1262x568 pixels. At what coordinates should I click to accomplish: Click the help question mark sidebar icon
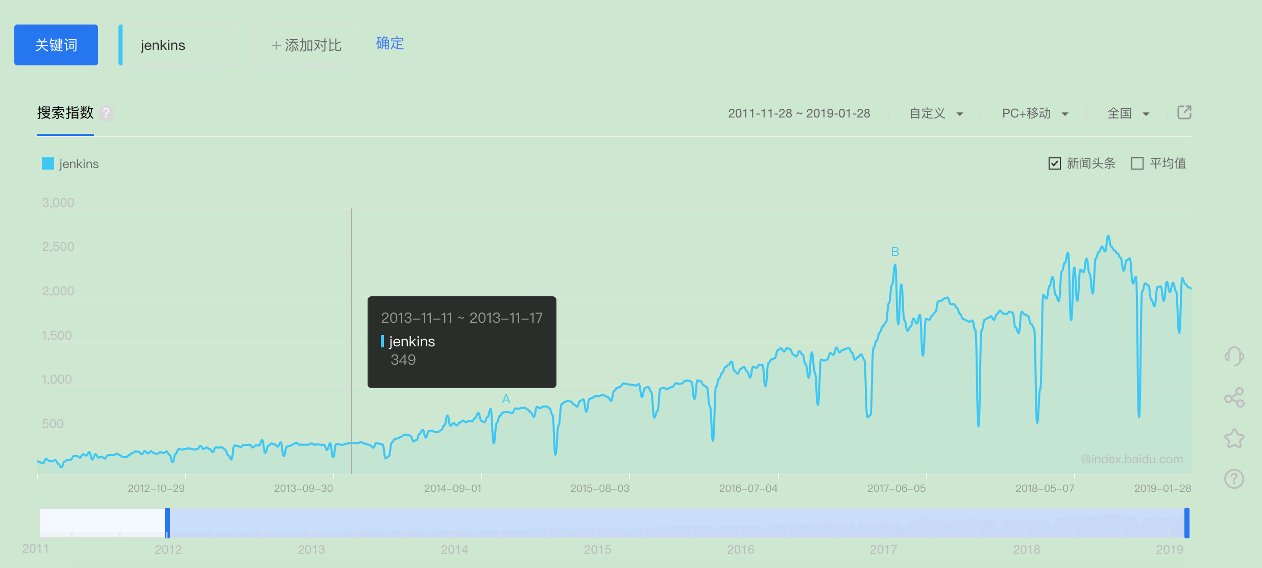(x=1234, y=479)
